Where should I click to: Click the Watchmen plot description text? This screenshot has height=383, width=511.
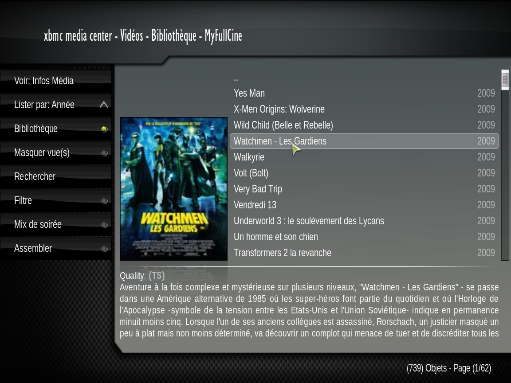pyautogui.click(x=309, y=310)
